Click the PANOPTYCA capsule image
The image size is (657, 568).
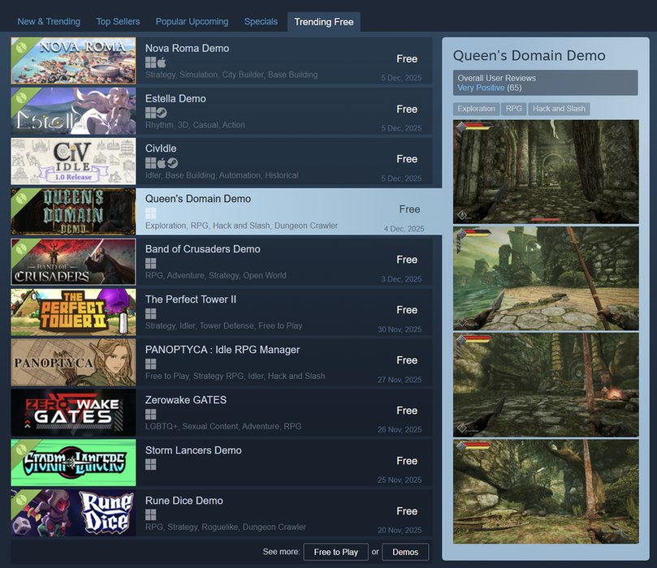(73, 362)
